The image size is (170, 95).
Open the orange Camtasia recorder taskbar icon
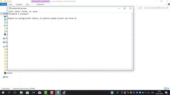pyautogui.click(x=52, y=93)
